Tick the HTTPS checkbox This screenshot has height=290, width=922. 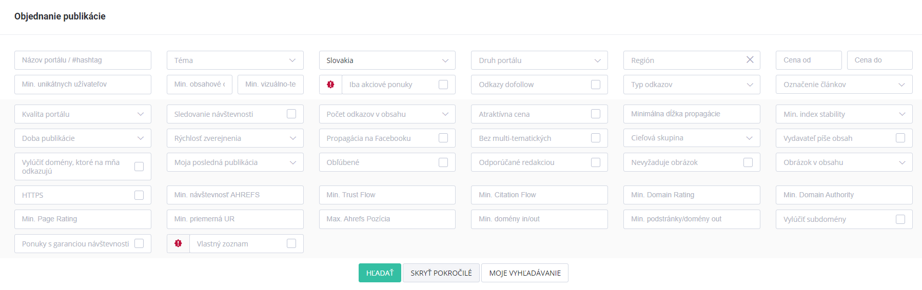(139, 195)
